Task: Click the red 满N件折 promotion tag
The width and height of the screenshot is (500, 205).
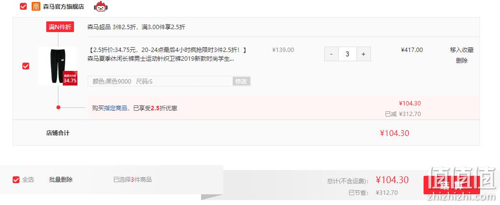Action: point(60,27)
